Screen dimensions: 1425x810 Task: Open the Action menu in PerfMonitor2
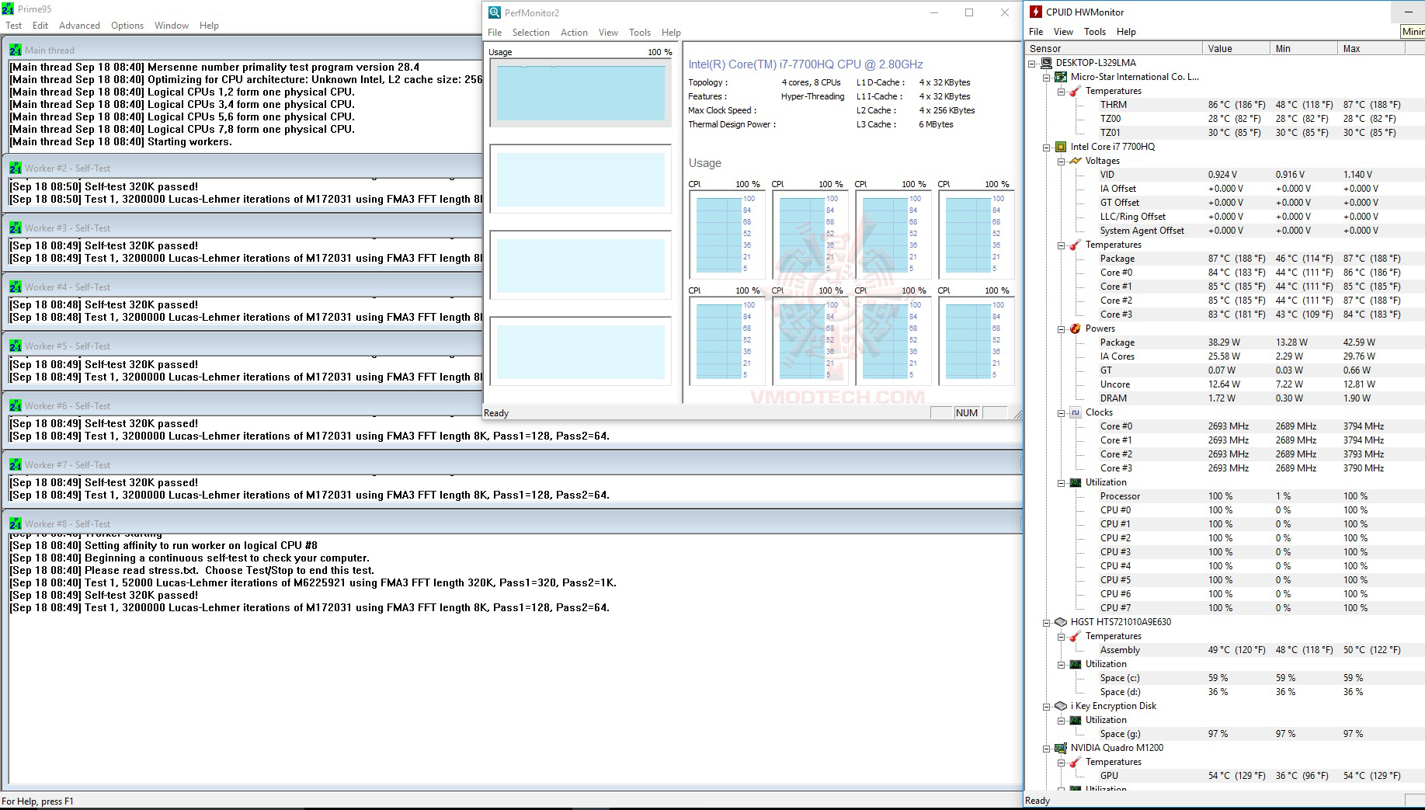(x=574, y=33)
